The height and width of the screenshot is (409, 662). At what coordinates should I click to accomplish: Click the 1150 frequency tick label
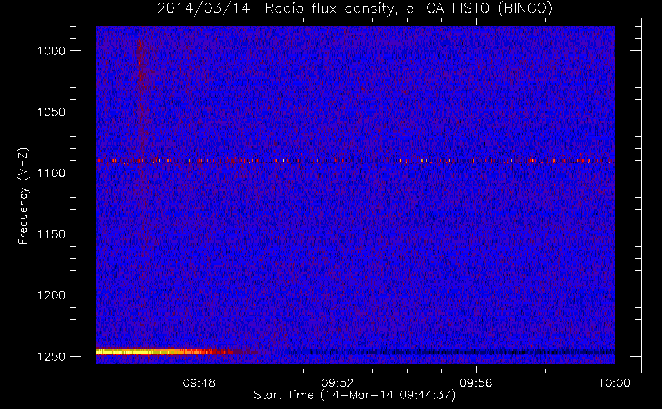click(x=52, y=234)
